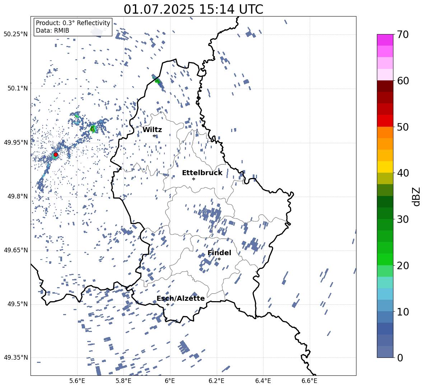The height and width of the screenshot is (388, 425).
Task: Click the 49.65°N latitude label
Action: 15,250
